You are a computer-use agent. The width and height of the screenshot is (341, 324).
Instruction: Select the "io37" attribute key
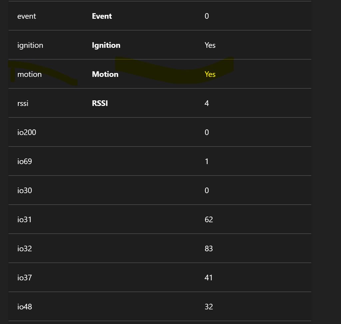coord(25,277)
